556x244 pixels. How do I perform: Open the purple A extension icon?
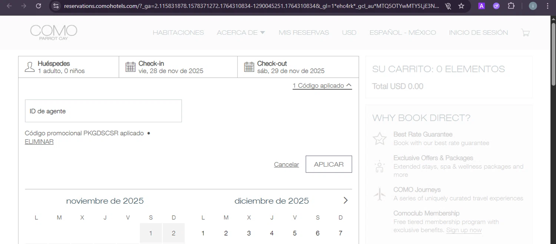(481, 6)
